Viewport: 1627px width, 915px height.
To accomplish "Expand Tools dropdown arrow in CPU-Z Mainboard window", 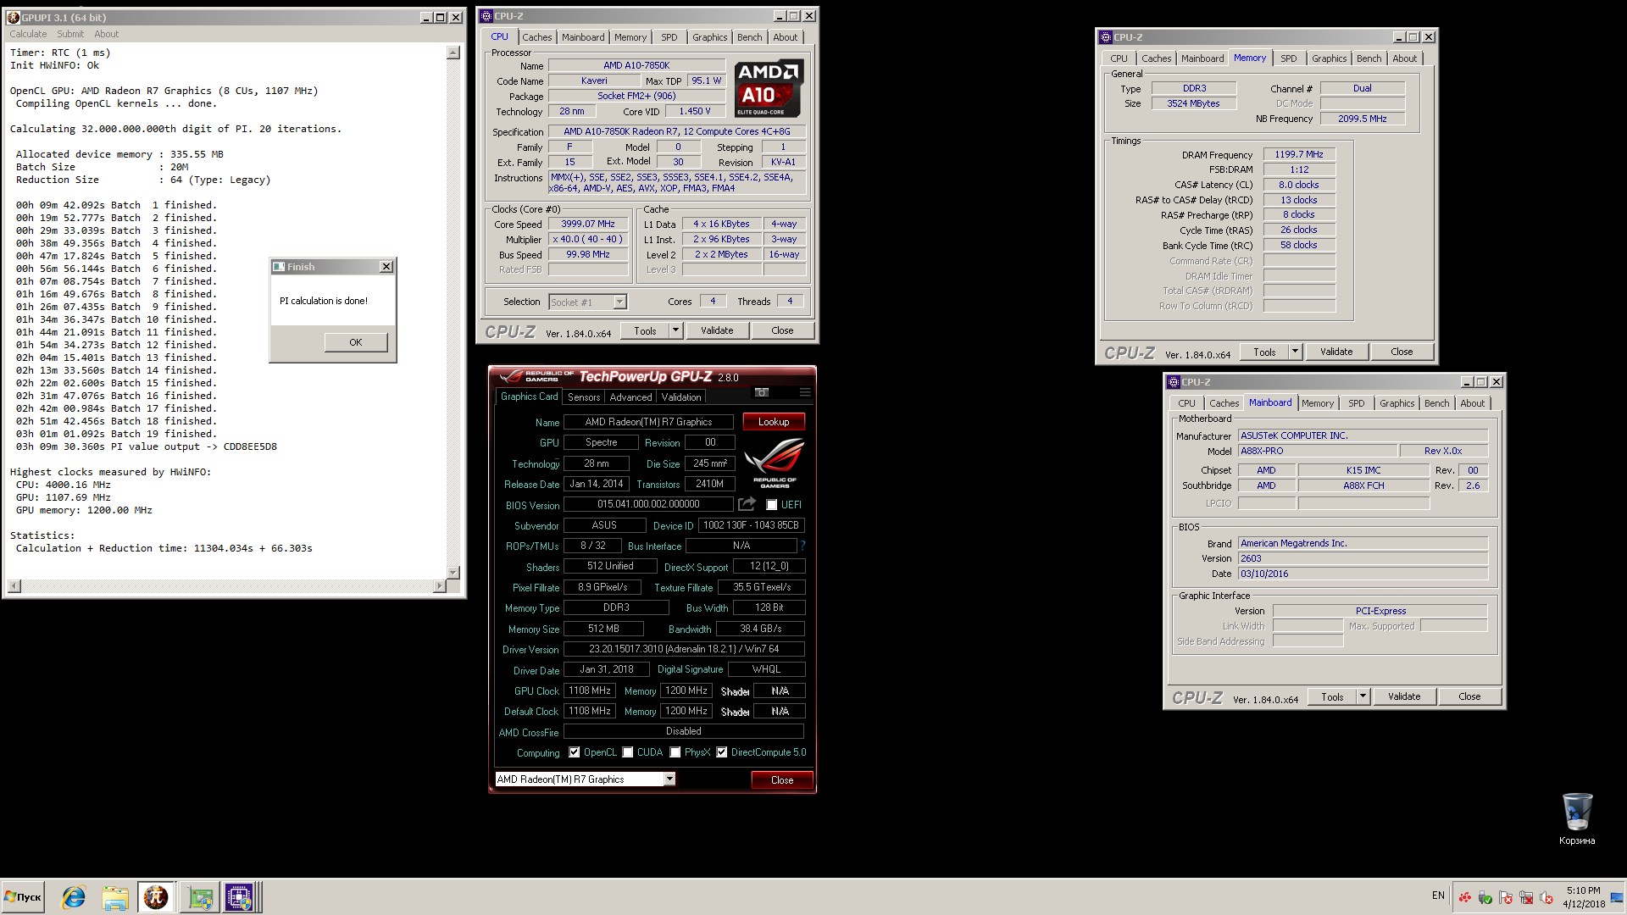I will tap(1363, 696).
